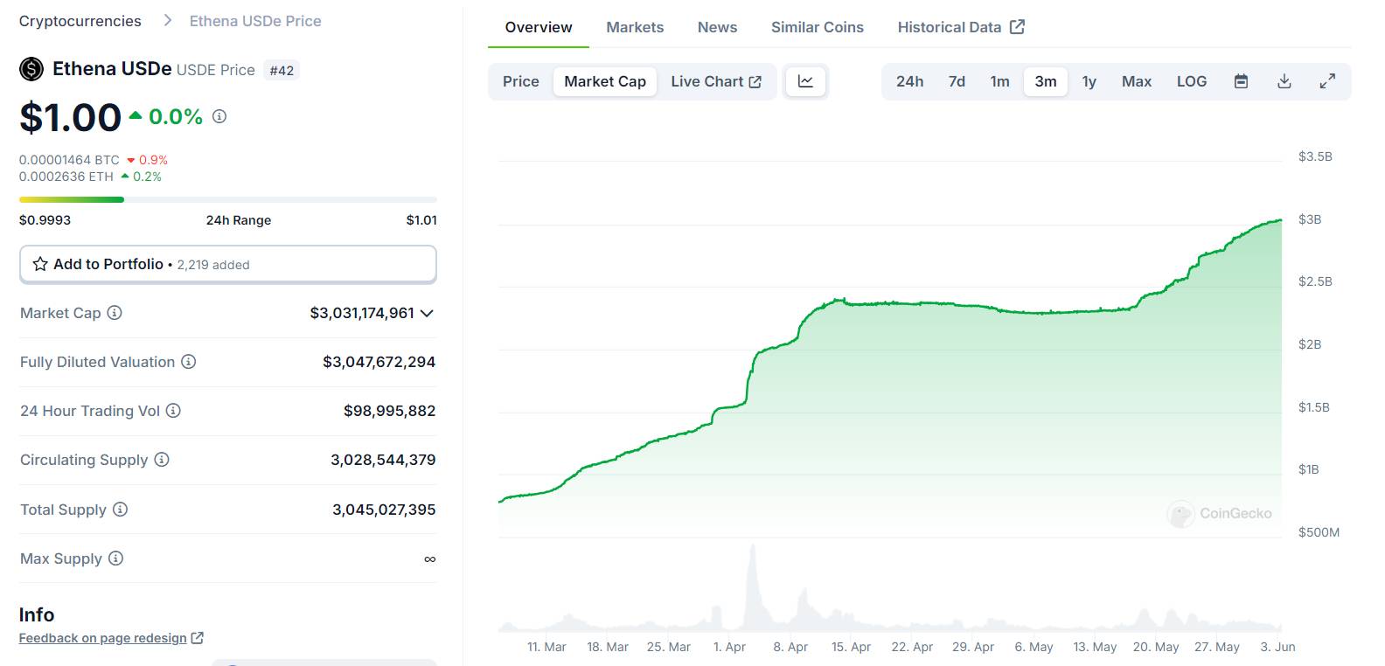Screen dimensions: 1385x666
Task: Show Circulating Supply info icon
Action: click(x=162, y=460)
